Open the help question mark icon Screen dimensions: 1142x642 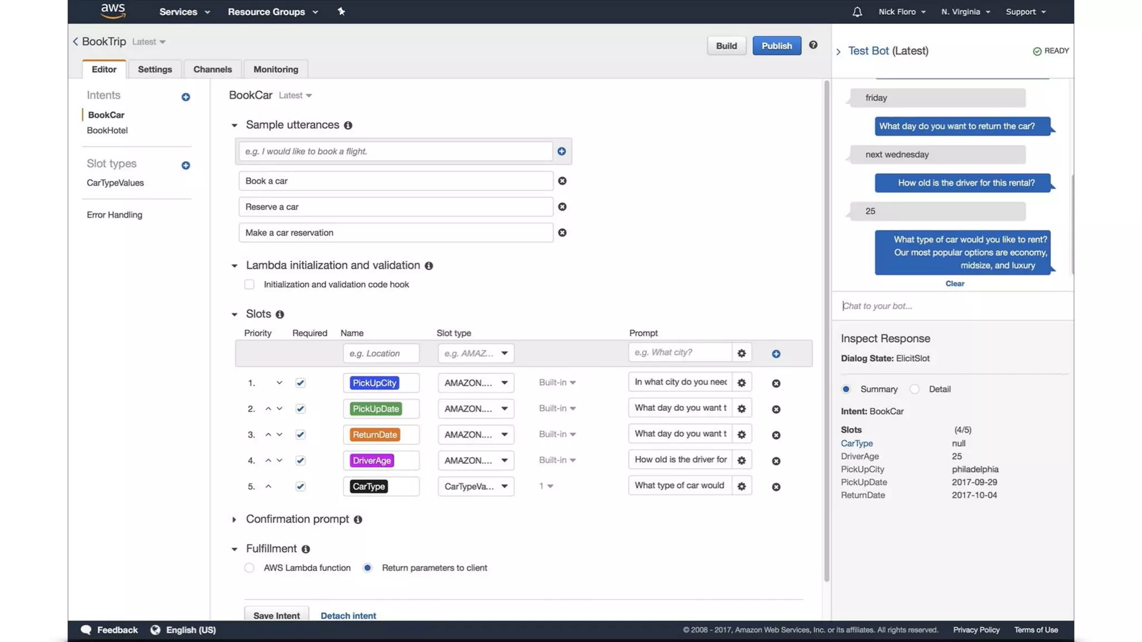[x=813, y=45]
